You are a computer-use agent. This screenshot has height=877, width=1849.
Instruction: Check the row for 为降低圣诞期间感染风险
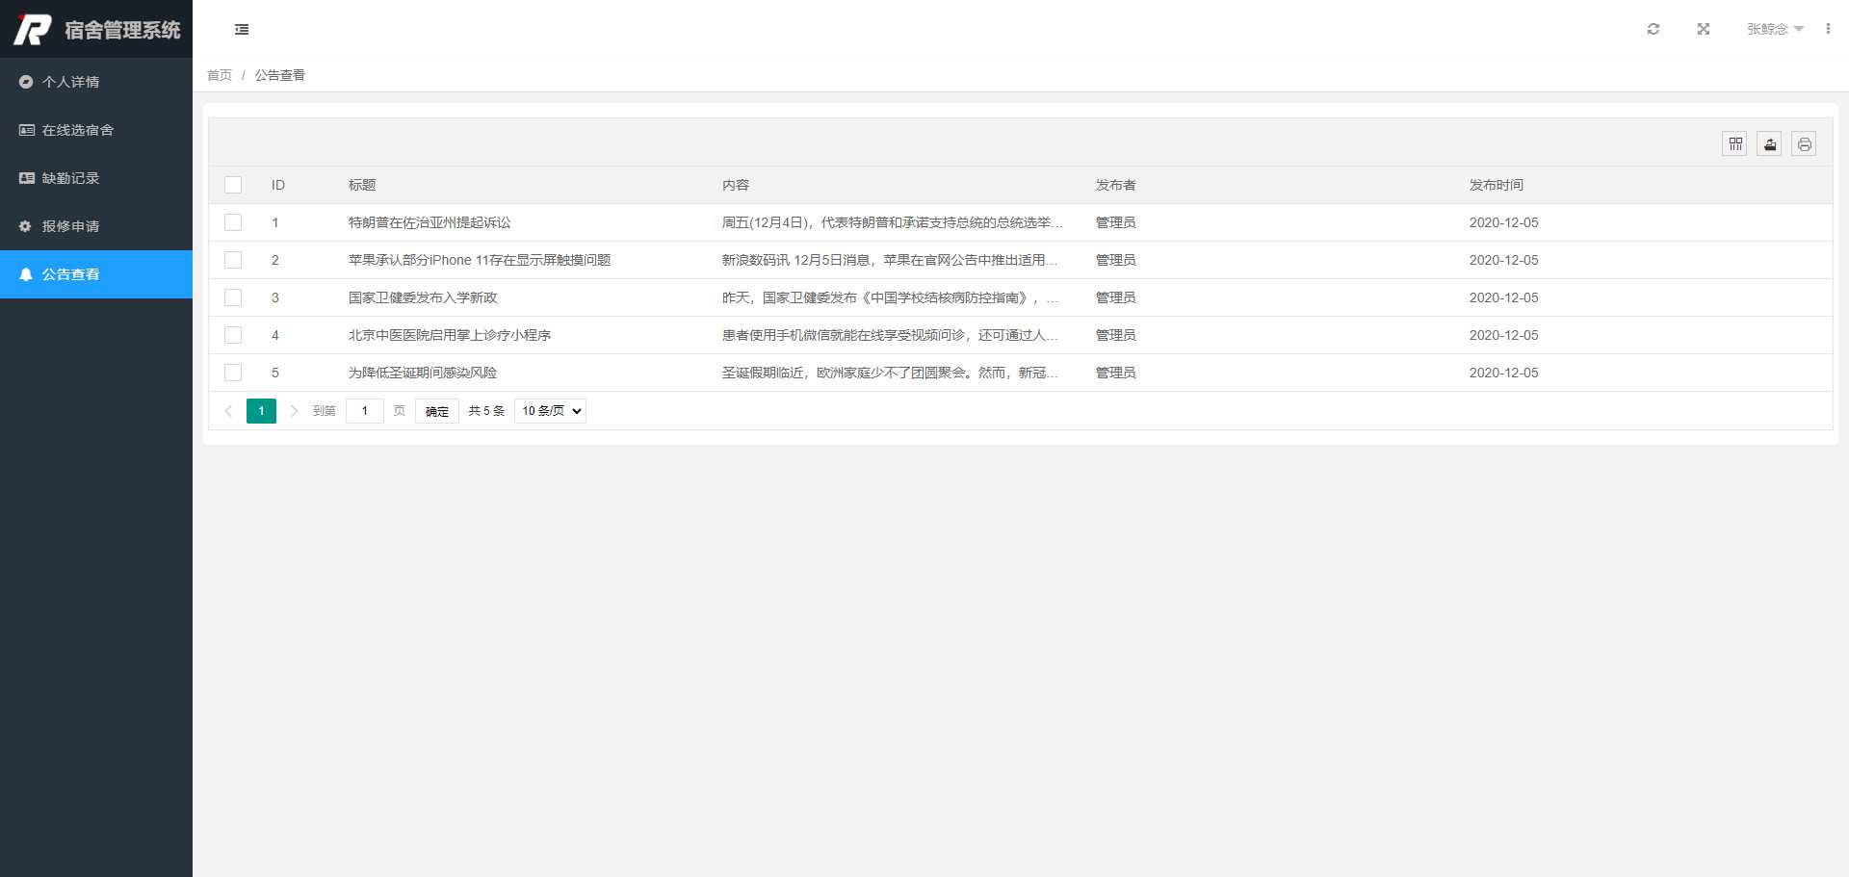(233, 373)
